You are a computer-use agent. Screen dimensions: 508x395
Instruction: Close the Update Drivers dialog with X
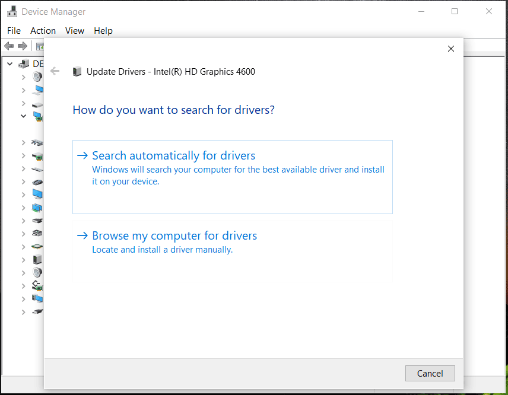[451, 49]
